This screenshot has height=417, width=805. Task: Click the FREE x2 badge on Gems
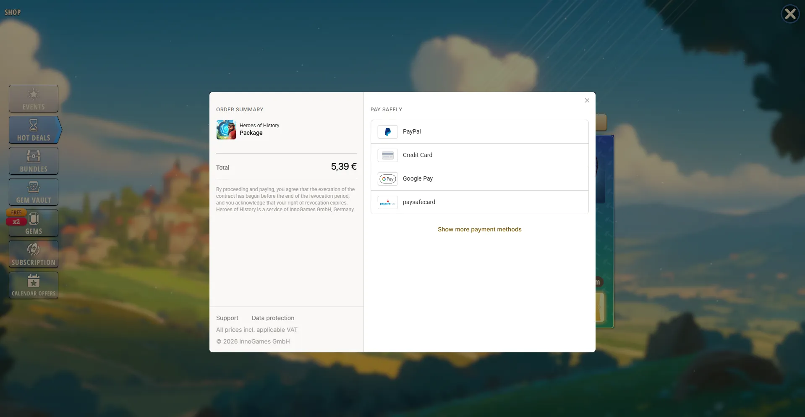(16, 217)
